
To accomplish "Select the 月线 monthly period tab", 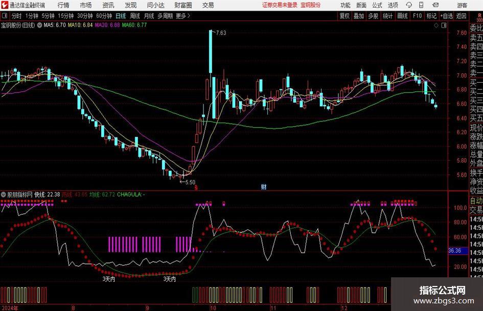I will tap(149, 16).
